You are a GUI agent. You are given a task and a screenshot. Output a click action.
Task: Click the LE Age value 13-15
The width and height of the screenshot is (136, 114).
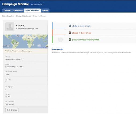pyautogui.click(x=8, y=97)
